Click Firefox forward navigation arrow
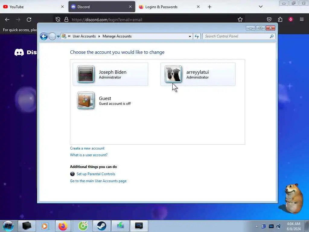This screenshot has width=309, height=232. point(18,20)
